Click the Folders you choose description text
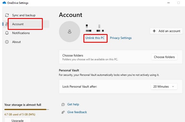The image size is (185, 122). point(90,59)
